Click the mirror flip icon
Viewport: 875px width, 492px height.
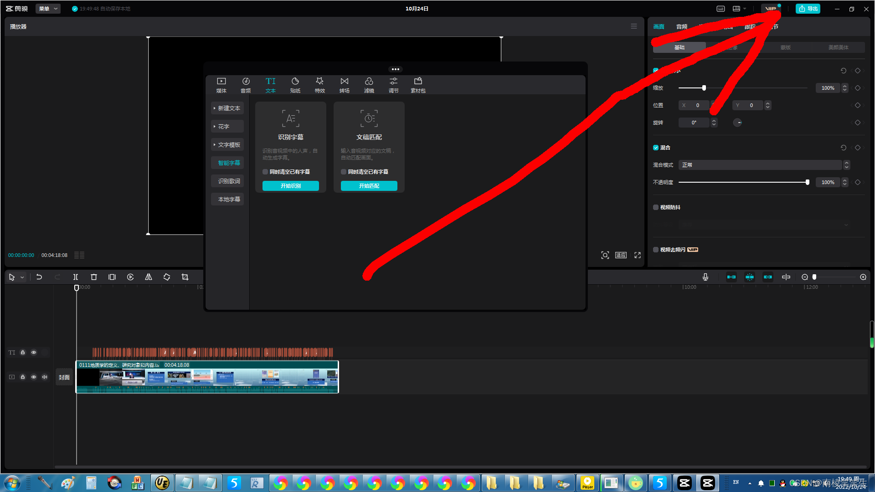pos(149,277)
